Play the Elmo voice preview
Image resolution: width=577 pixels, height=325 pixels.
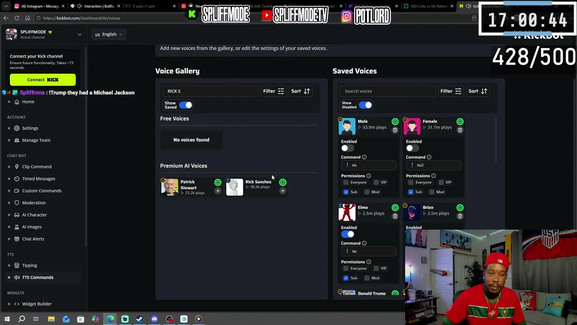[x=395, y=208]
